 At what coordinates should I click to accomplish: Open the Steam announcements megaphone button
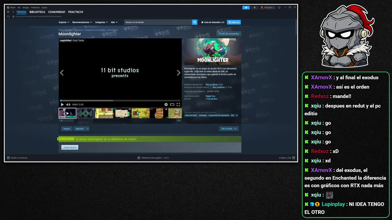tap(246, 8)
